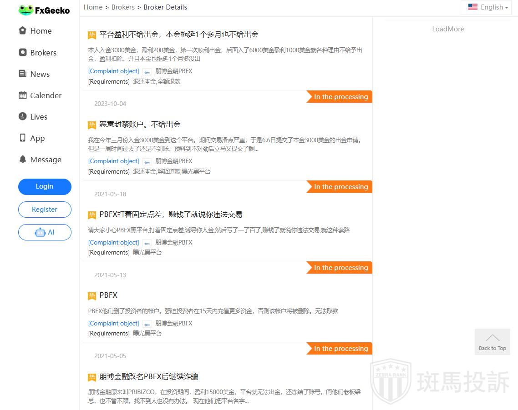This screenshot has height=410, width=518.
Task: Click the Message bell icon
Action: pyautogui.click(x=22, y=160)
